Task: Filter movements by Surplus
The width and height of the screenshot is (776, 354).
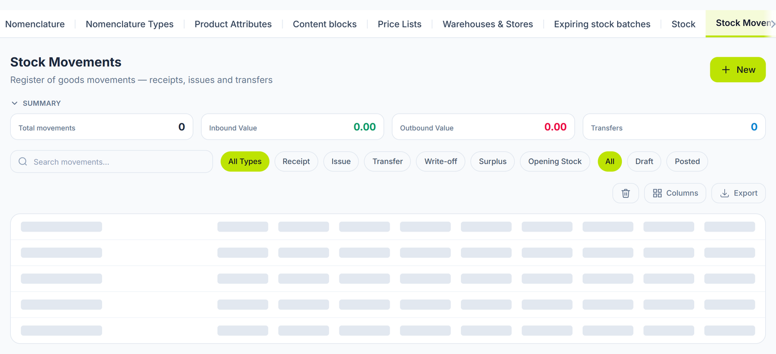Action: (x=493, y=162)
